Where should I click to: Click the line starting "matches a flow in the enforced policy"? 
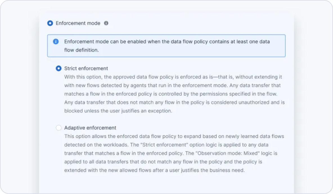tap(112, 94)
